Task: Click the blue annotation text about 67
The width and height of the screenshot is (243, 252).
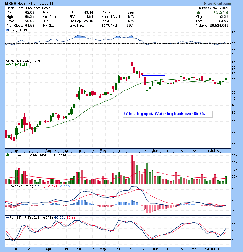Action: [164, 114]
